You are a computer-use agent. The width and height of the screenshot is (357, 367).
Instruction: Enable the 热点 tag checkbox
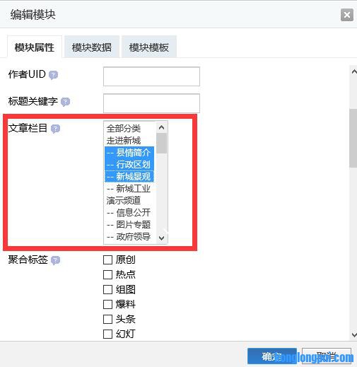[x=107, y=274]
